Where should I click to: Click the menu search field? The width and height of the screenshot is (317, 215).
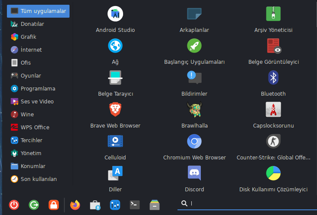247,203
